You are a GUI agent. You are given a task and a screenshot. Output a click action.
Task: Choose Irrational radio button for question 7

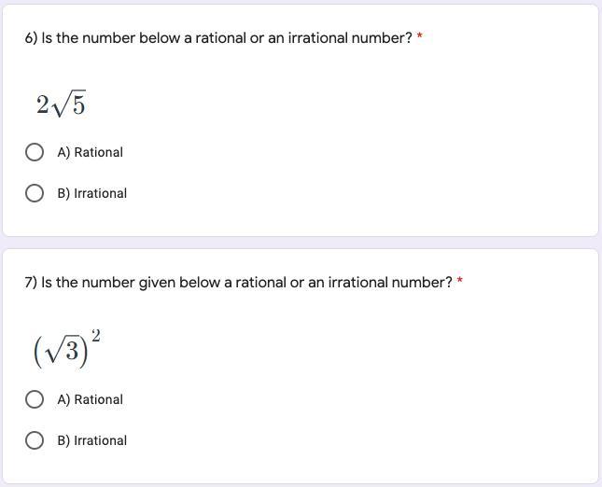click(x=35, y=440)
